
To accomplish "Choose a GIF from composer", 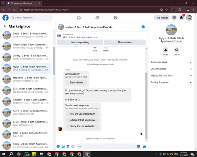I will [x=73, y=146].
